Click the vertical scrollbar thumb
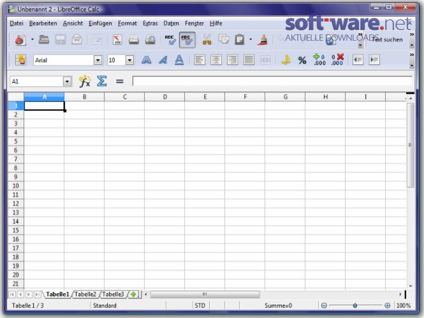The width and height of the screenshot is (424, 318). click(410, 145)
